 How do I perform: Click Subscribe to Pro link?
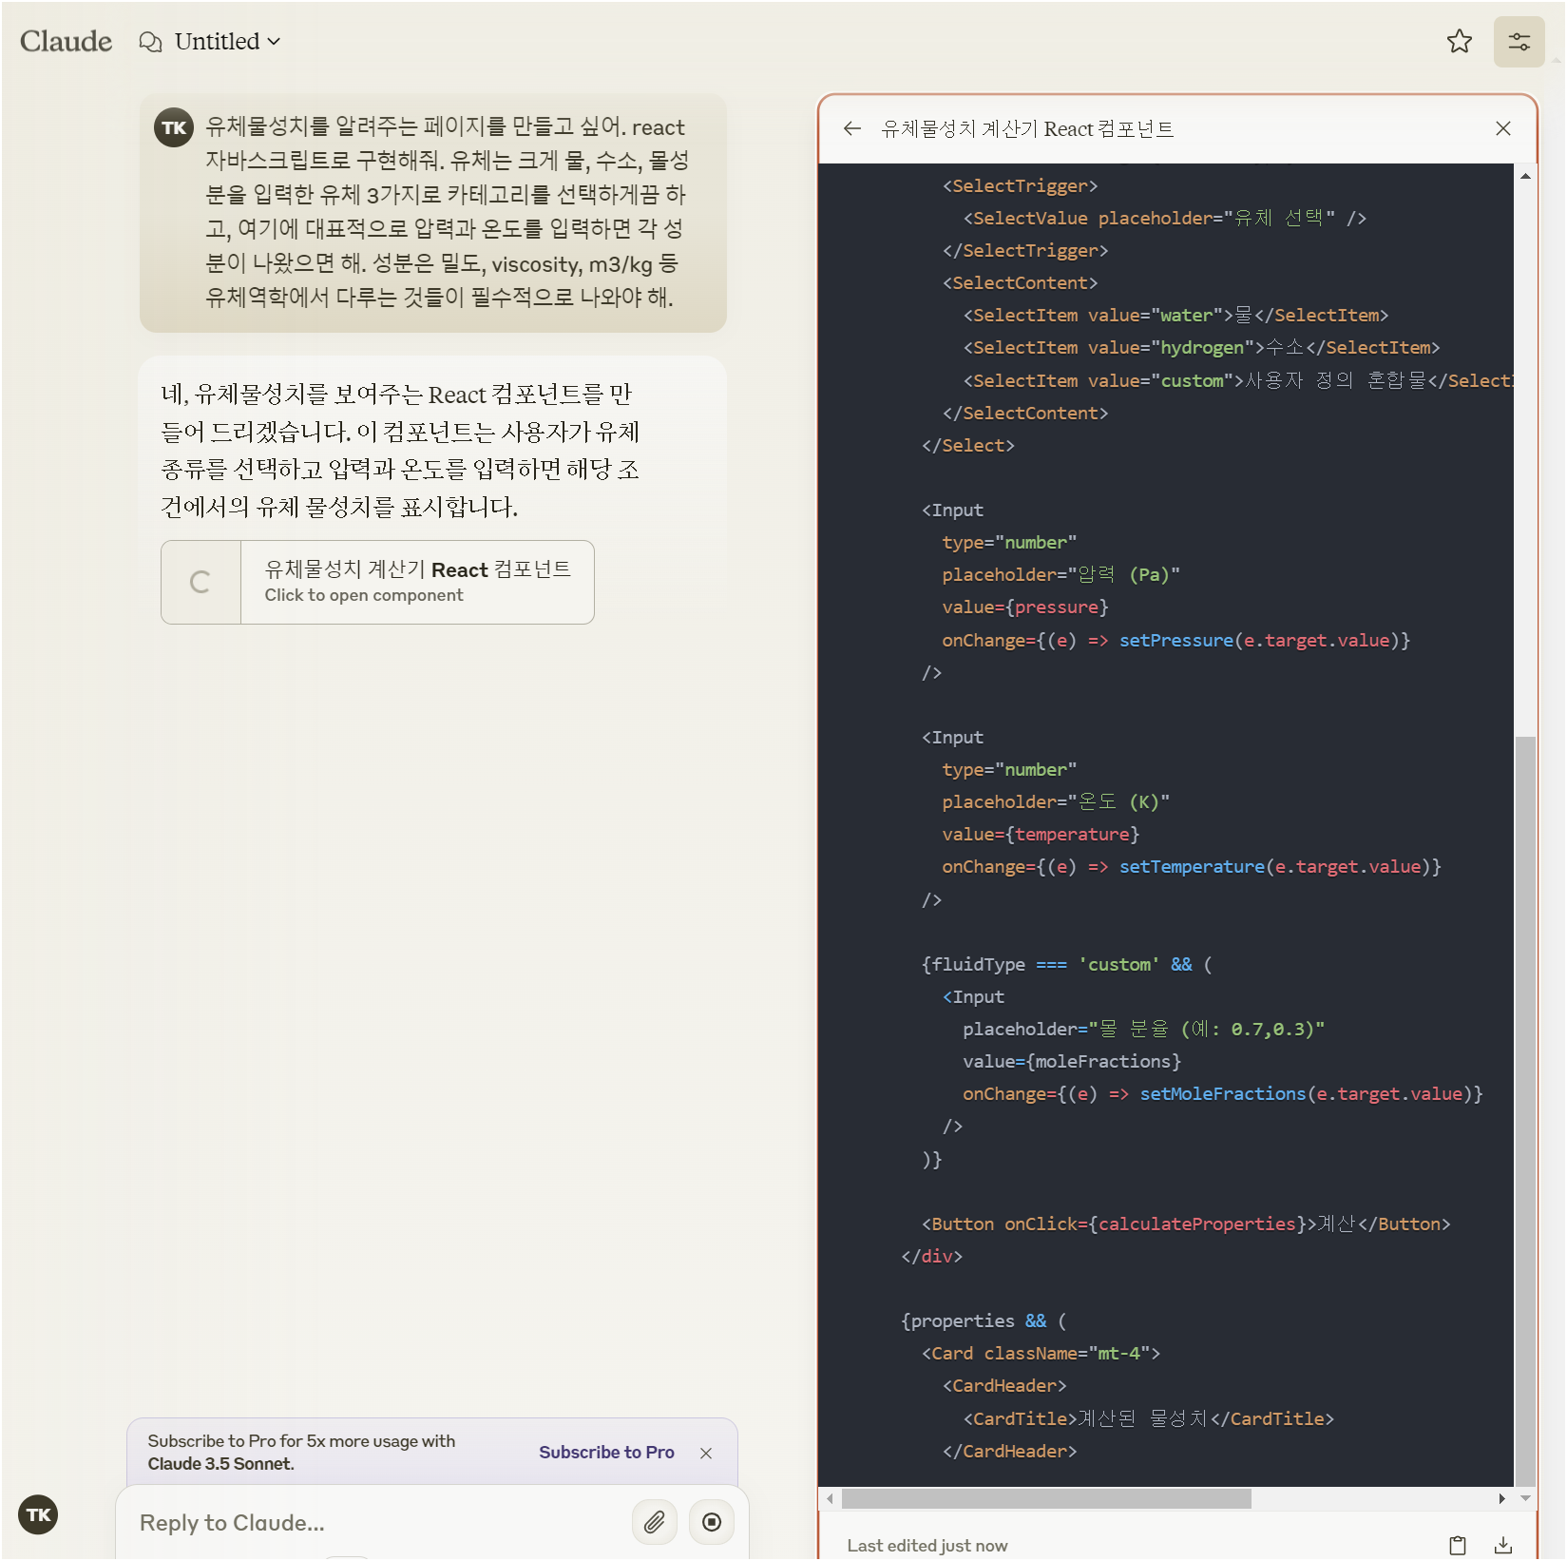(x=606, y=1452)
